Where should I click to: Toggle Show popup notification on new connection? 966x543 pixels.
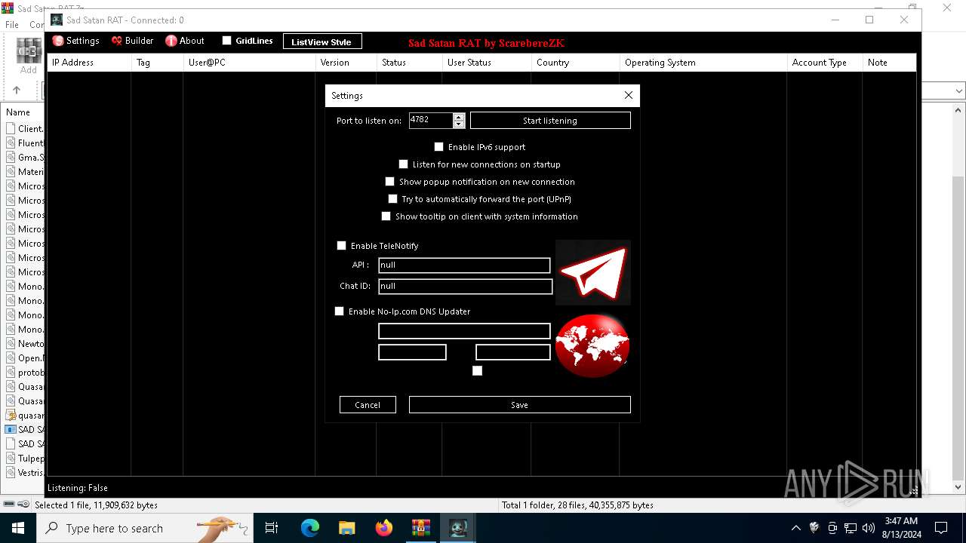(x=389, y=182)
